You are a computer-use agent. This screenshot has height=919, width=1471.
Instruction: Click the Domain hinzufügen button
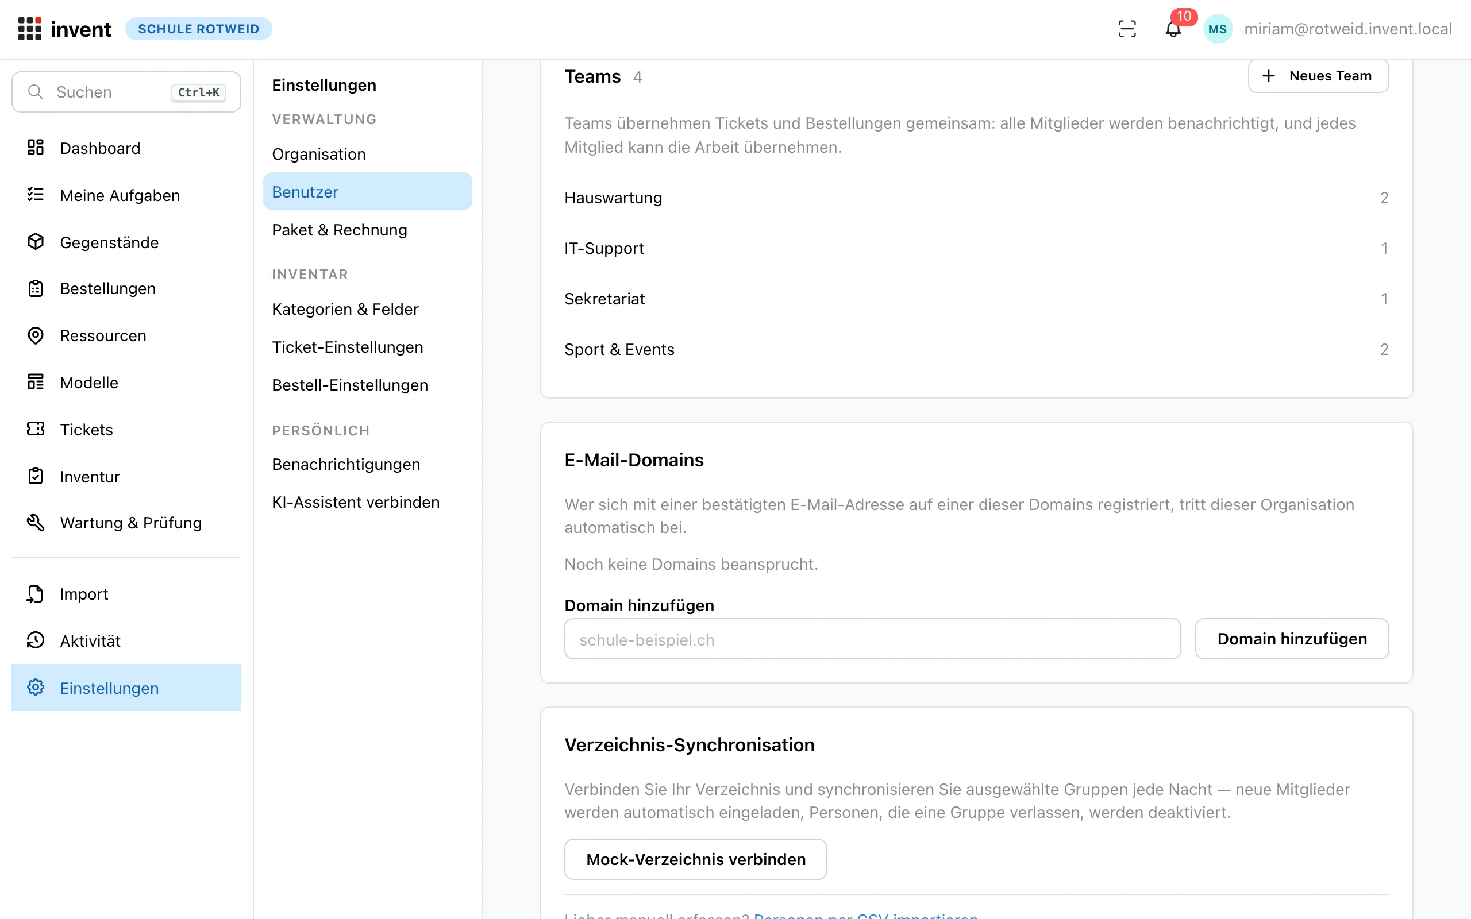[x=1292, y=639]
